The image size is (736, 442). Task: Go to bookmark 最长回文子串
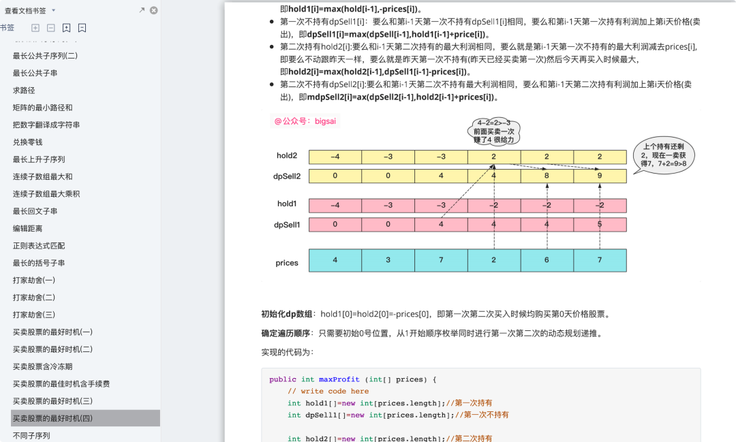click(x=35, y=211)
